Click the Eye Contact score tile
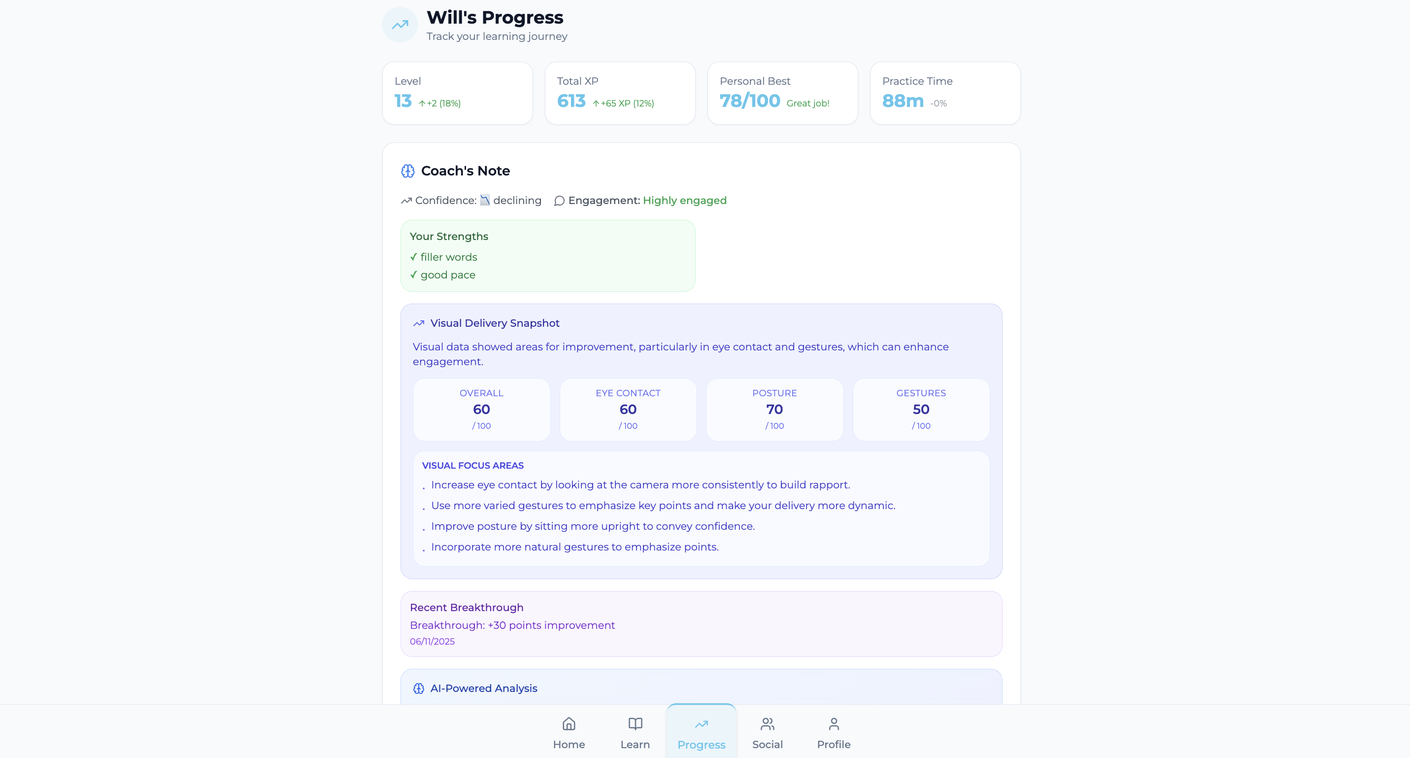Image resolution: width=1410 pixels, height=758 pixels. pos(628,410)
